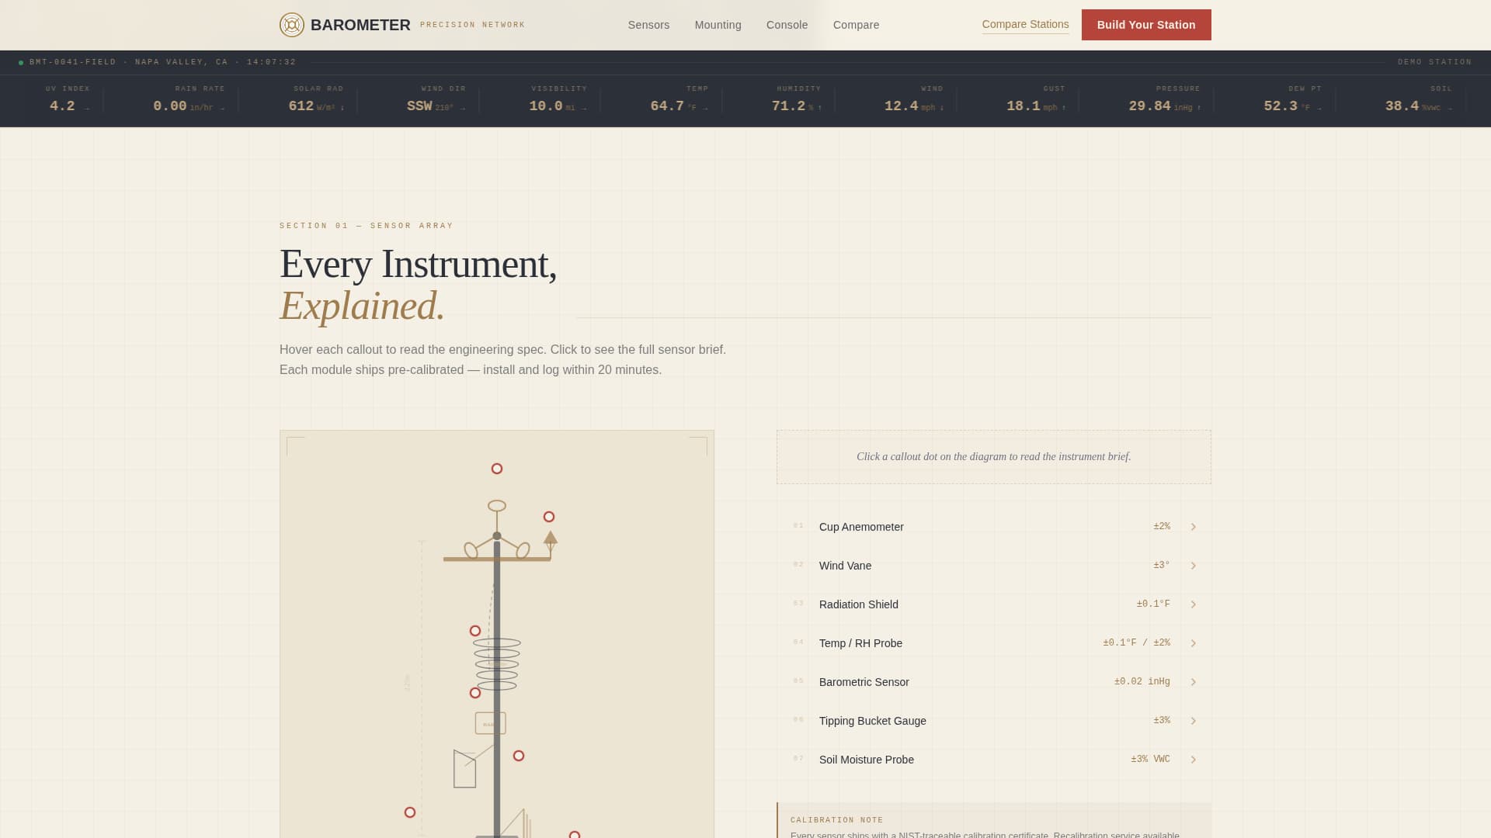The height and width of the screenshot is (838, 1491).
Task: Open the Barometric Sensor detail chevron
Action: (x=1194, y=681)
